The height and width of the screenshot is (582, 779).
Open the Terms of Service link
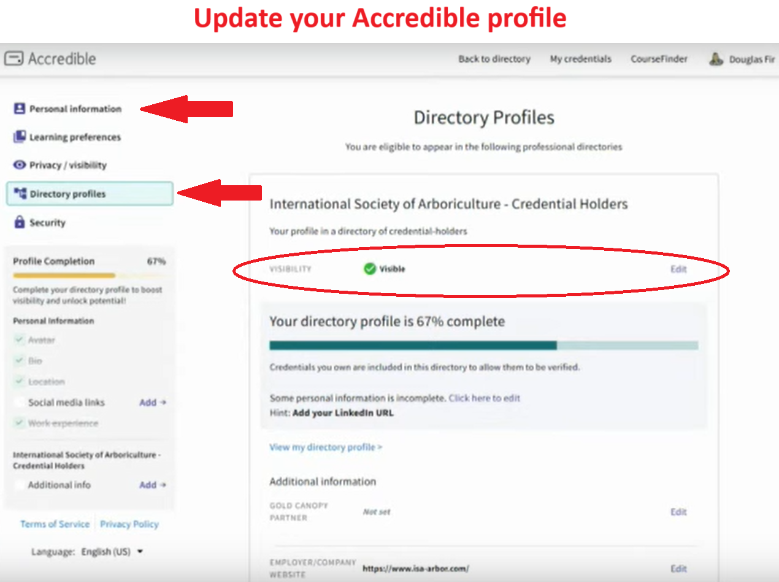pyautogui.click(x=55, y=524)
